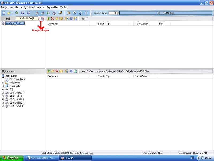Viewport: 214px width, 161px height.
Task: Select the 20090106_215648 image root
Action: click(15, 23)
